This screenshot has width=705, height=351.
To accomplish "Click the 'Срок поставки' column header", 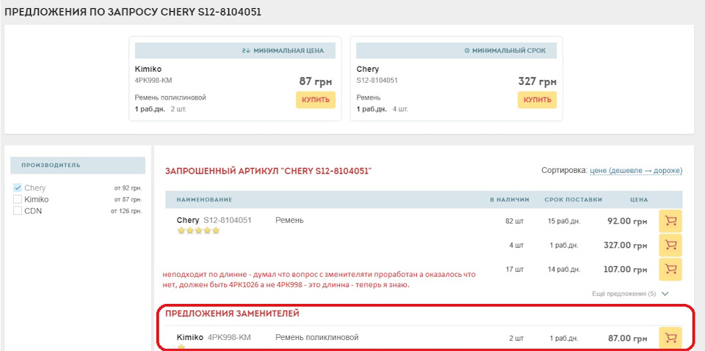I will 573,200.
